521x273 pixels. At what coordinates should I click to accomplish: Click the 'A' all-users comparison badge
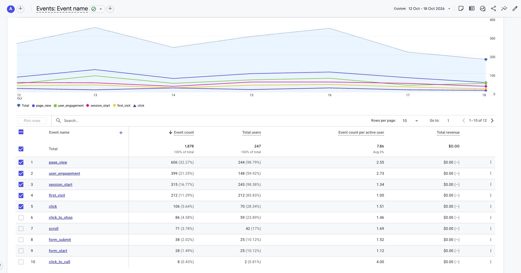[11, 9]
